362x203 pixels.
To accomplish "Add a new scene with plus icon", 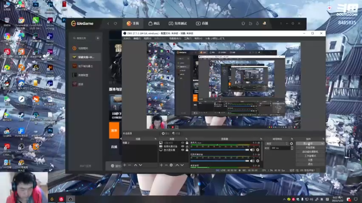I will point(125,165).
